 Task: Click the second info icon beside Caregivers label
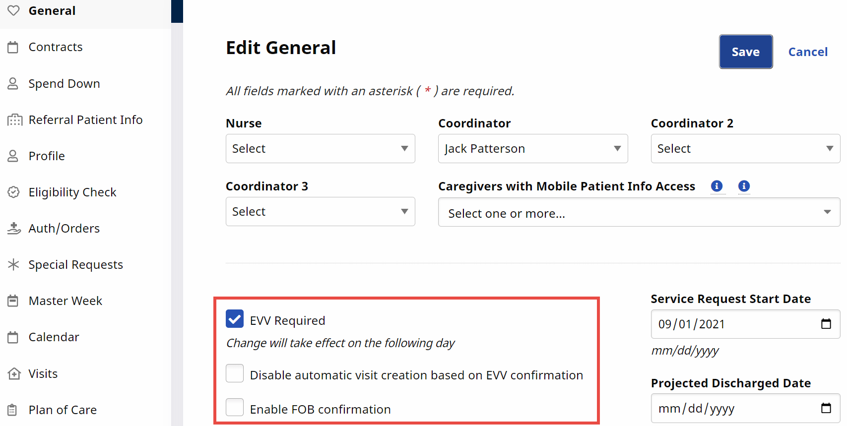(x=744, y=186)
